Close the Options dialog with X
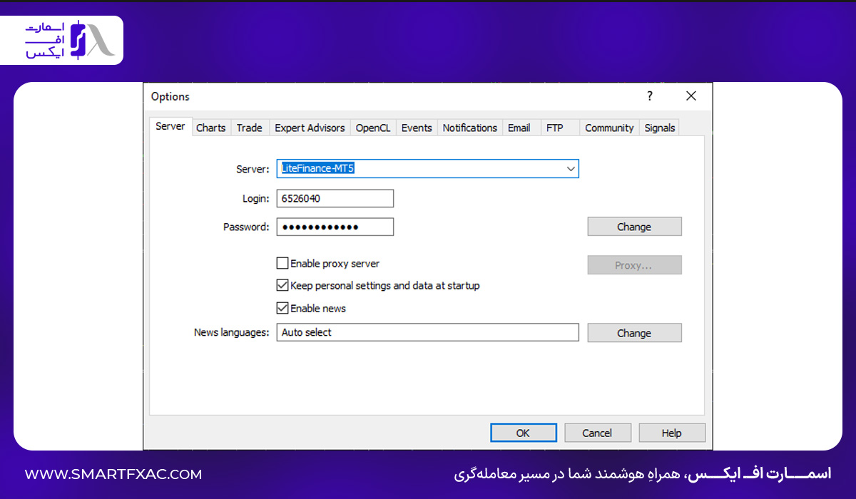Viewport: 856px width, 499px height. (691, 96)
